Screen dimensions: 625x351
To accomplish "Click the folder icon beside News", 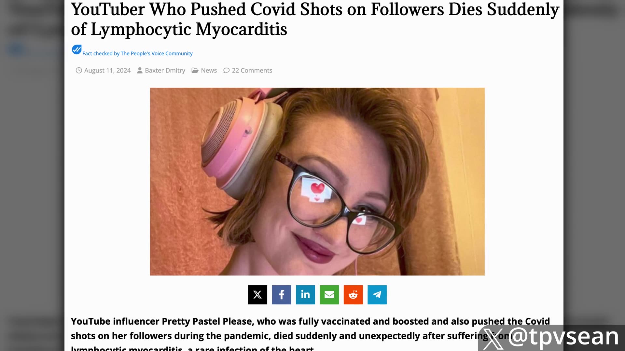I will (x=195, y=71).
